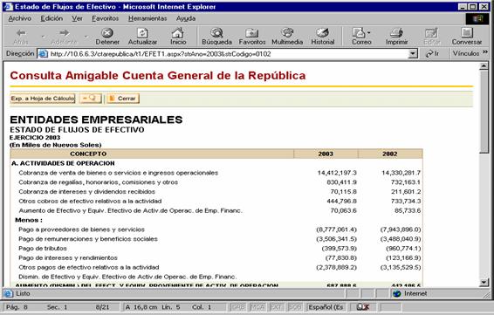The width and height of the screenshot is (494, 315).
Task: Stop loading with Detener icon
Action: pos(107,37)
